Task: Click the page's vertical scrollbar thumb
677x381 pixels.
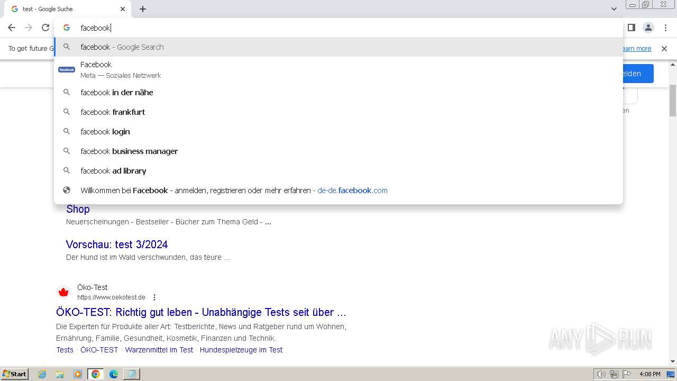Action: click(x=673, y=101)
